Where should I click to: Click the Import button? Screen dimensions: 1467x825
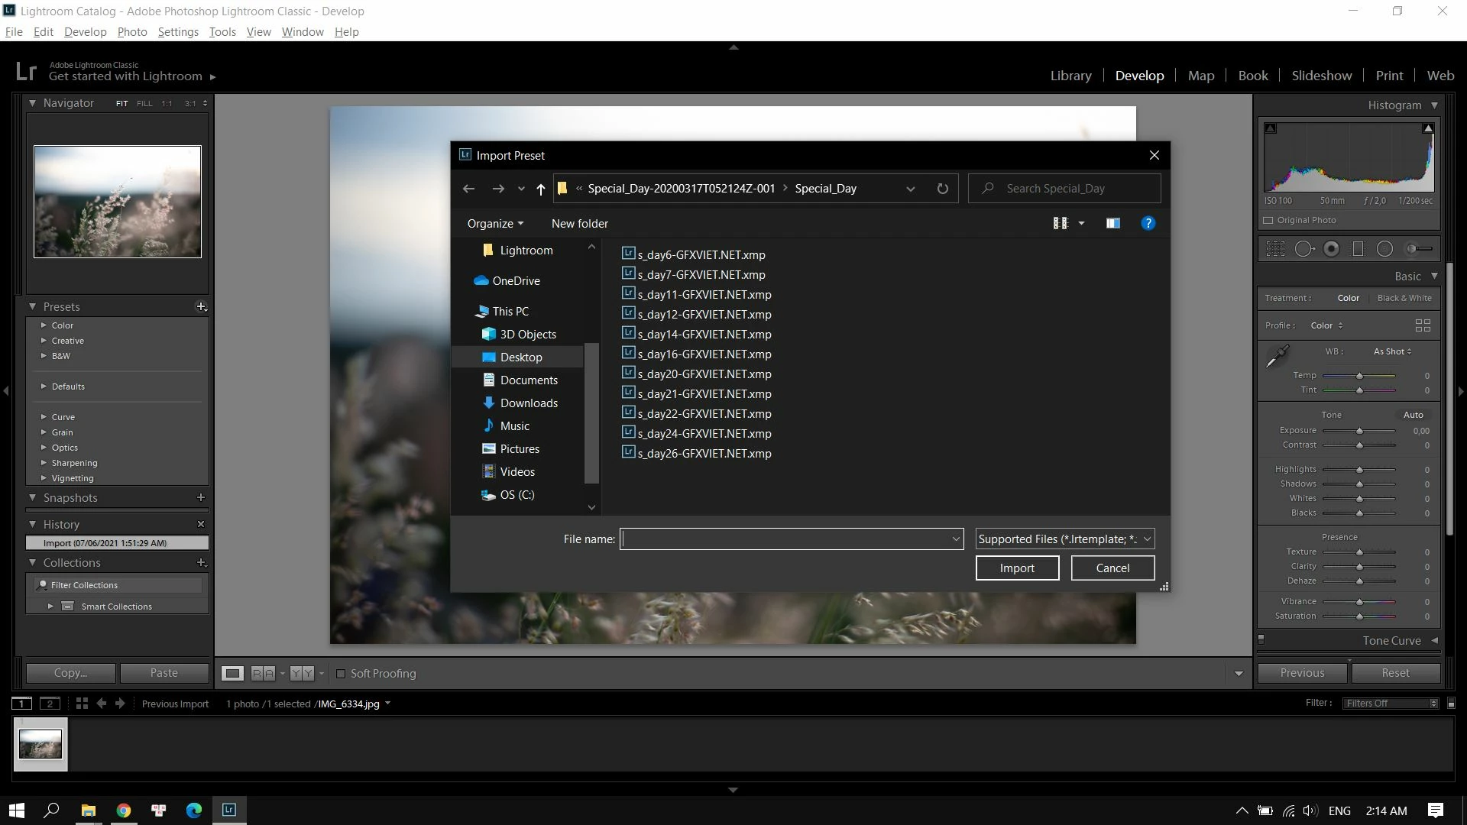1017,568
